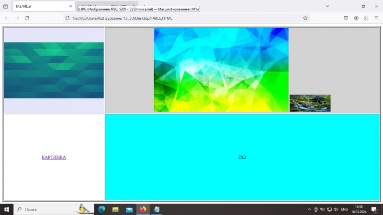Viewport: 383px width, 215px height.
Task: Open Microsoft Edge from the taskbar
Action: pyautogui.click(x=101, y=209)
